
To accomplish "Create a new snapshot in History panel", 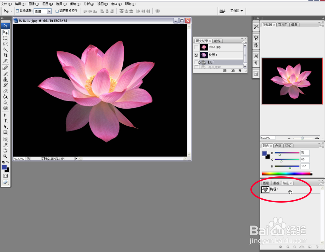I will [x=232, y=71].
